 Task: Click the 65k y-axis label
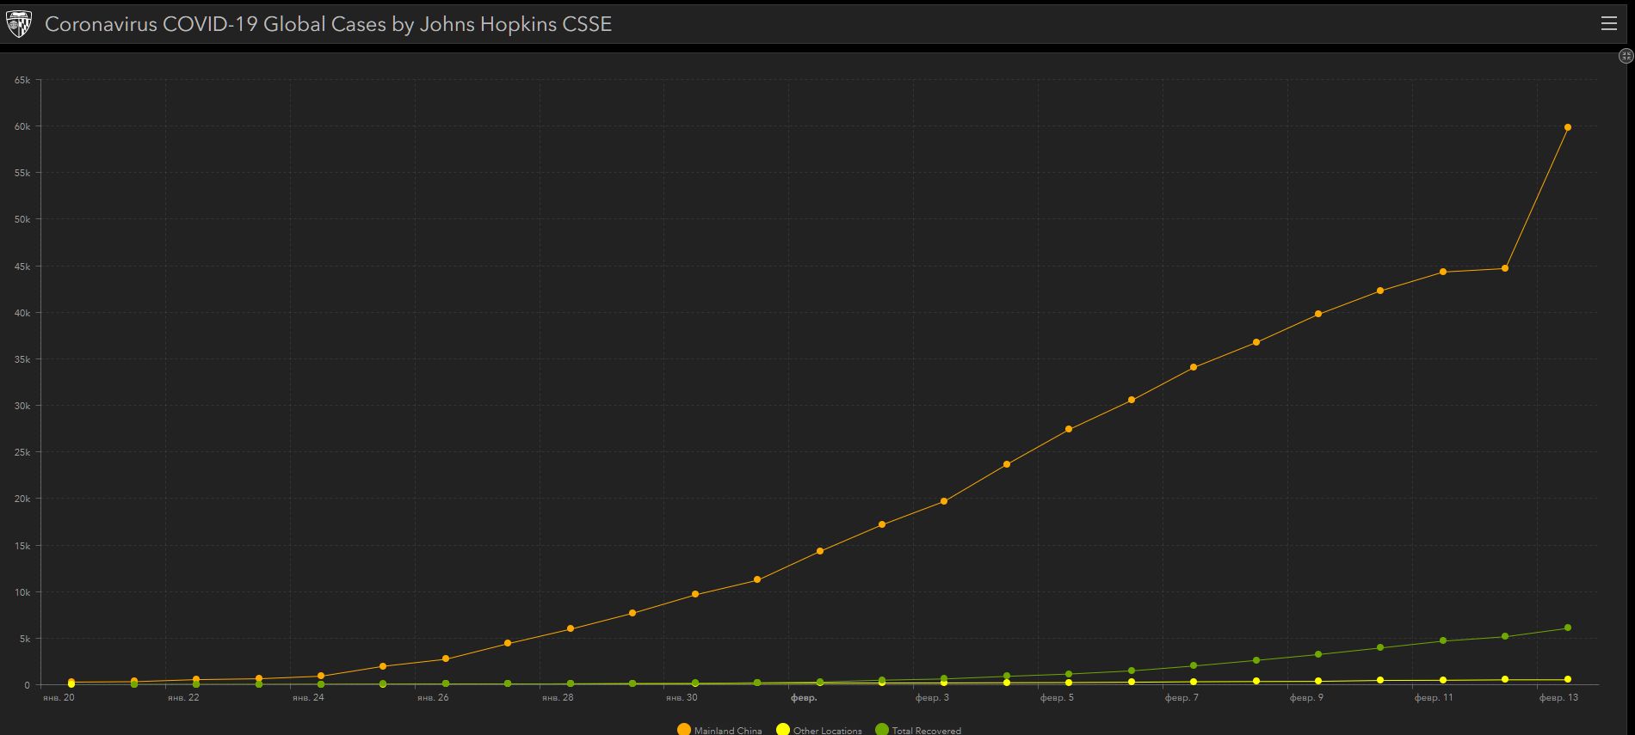(22, 80)
